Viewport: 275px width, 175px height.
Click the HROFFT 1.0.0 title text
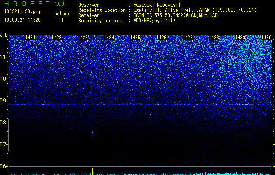[x=35, y=3]
